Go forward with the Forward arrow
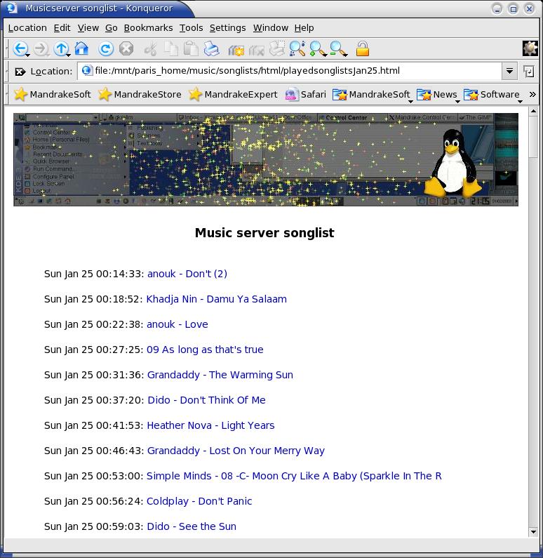 click(x=41, y=48)
